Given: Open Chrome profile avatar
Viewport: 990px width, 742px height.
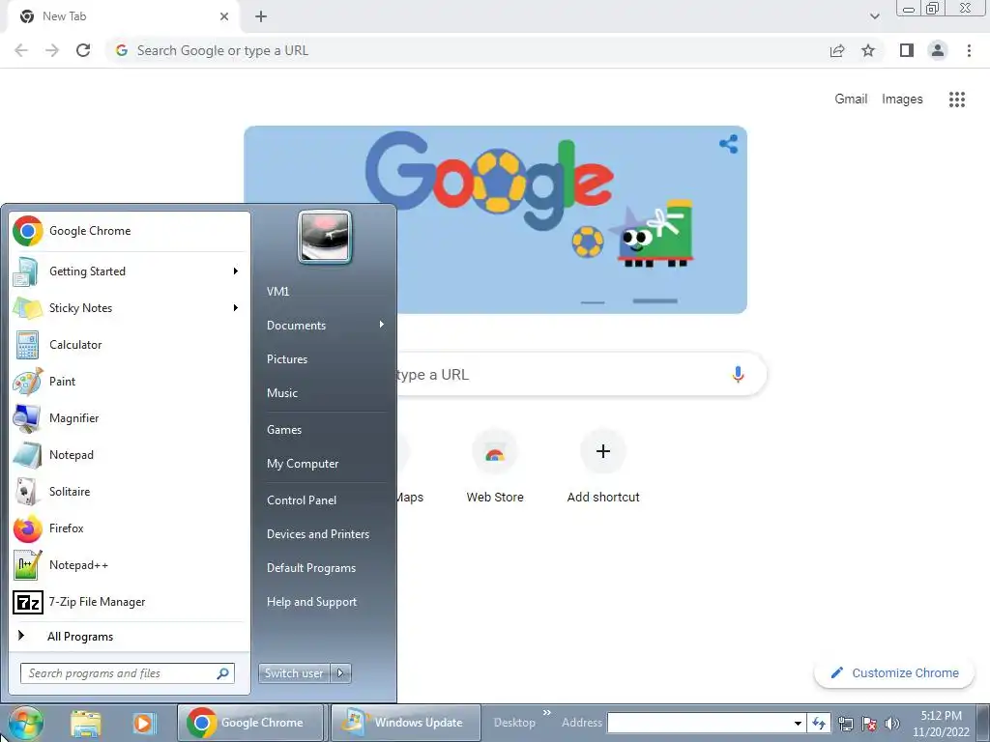Looking at the screenshot, I should pos(938,50).
